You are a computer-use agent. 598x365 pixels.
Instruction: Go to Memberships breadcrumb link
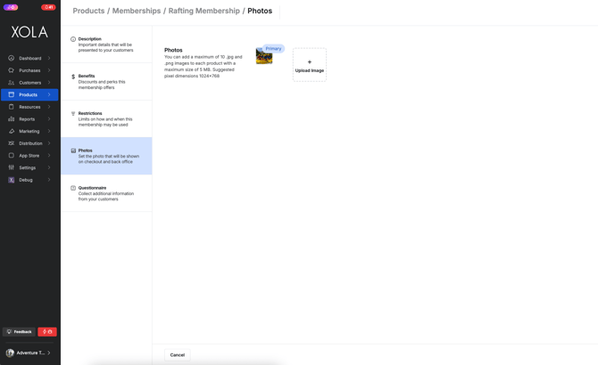tap(137, 11)
